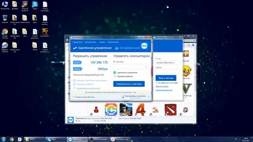Open the Windows Start button
This screenshot has width=253, height=142.
(x=4, y=139)
